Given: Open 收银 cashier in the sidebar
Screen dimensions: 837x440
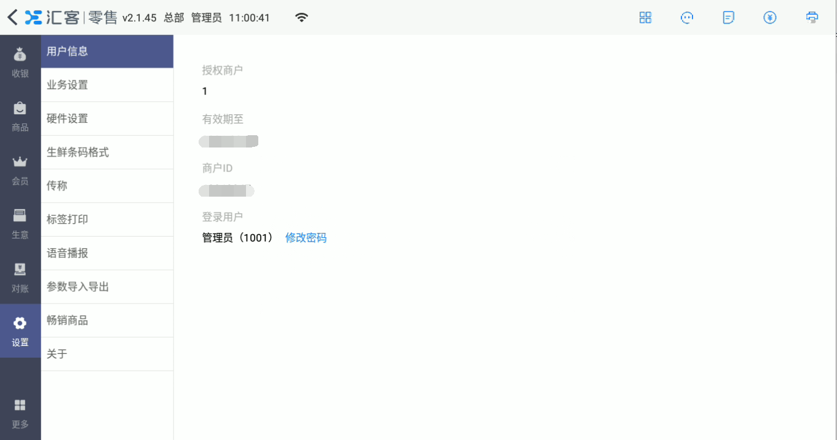Looking at the screenshot, I should click(20, 63).
